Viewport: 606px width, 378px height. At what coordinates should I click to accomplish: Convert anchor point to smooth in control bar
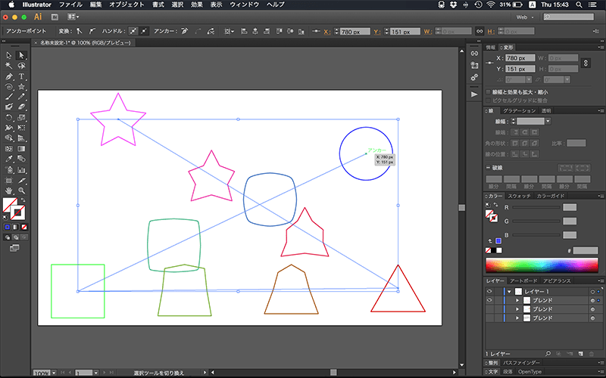[x=92, y=31]
